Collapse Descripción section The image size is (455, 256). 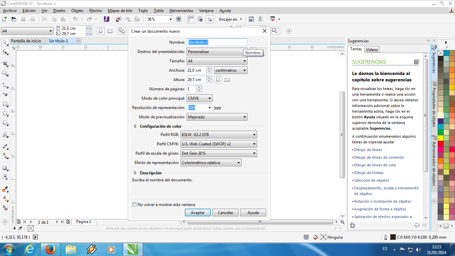pos(135,173)
